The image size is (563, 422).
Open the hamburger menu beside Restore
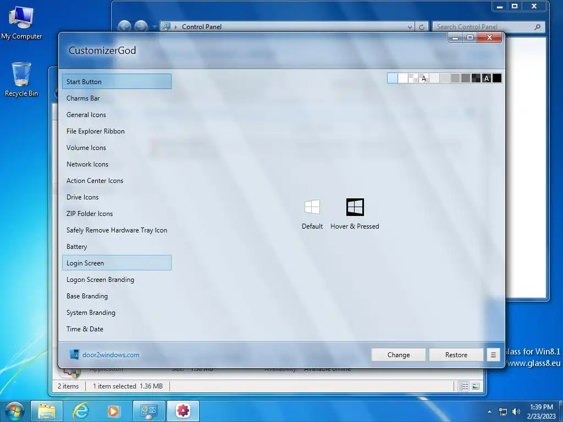click(x=493, y=354)
